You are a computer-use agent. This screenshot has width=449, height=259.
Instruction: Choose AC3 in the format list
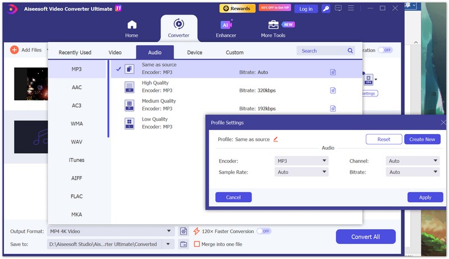coord(77,105)
